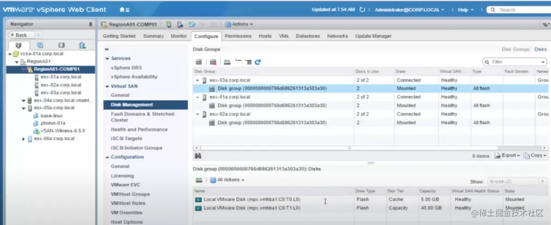Switch to Hosts and Clusters navigator icon
Image resolution: width=551 pixels, height=225 pixels.
[19, 45]
